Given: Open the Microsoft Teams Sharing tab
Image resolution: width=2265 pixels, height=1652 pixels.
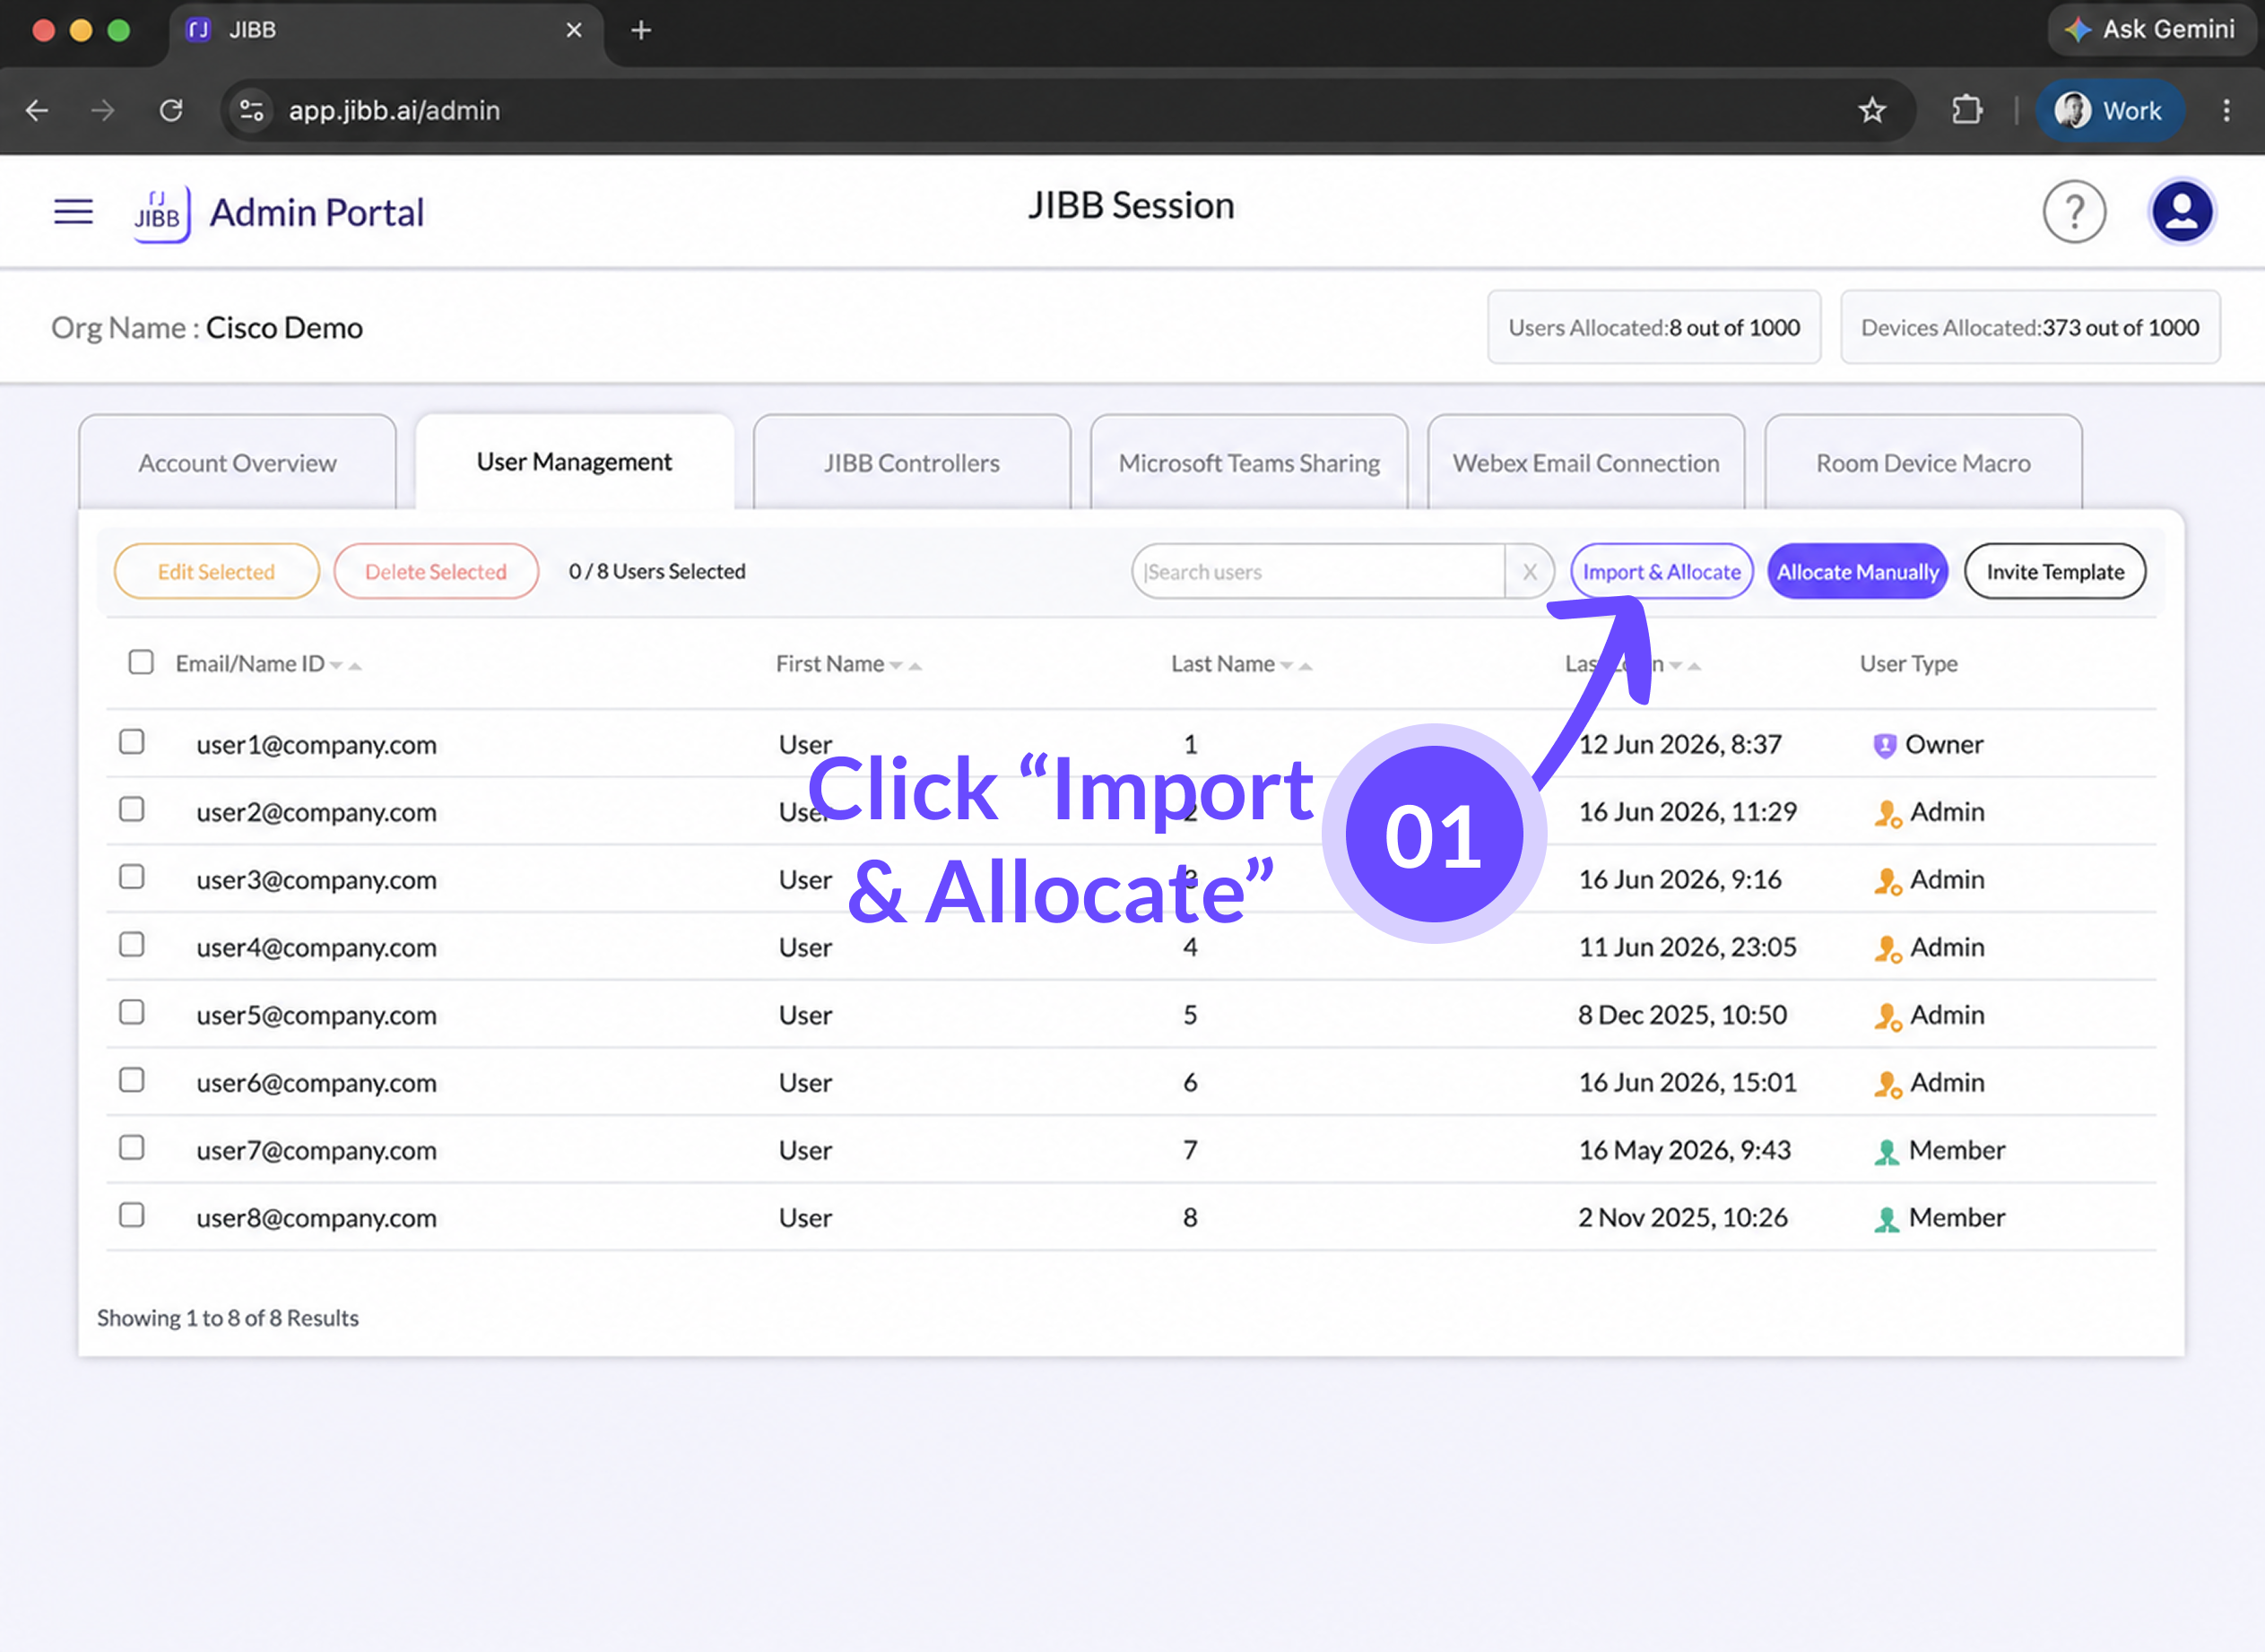Looking at the screenshot, I should (1248, 463).
